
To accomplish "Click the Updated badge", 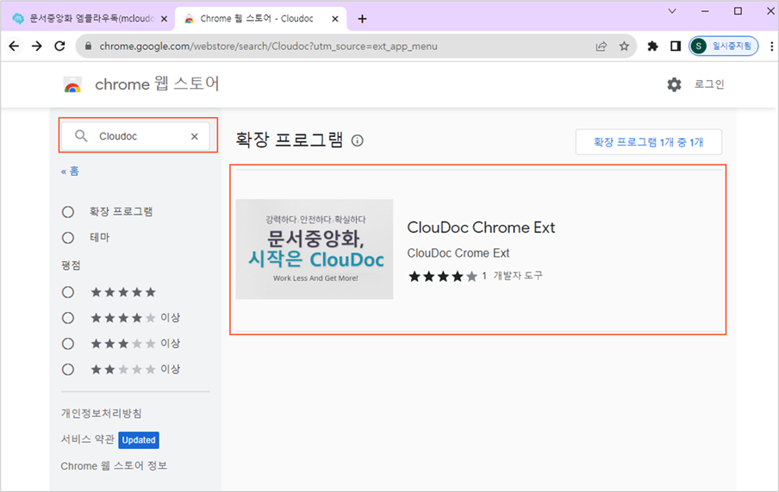I will click(x=139, y=439).
